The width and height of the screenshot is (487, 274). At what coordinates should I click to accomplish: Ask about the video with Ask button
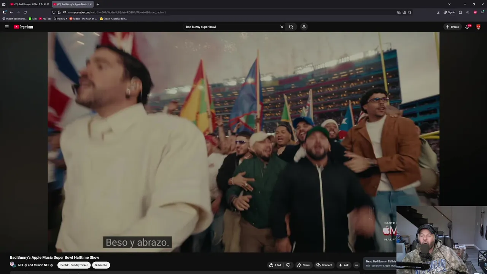click(344, 265)
